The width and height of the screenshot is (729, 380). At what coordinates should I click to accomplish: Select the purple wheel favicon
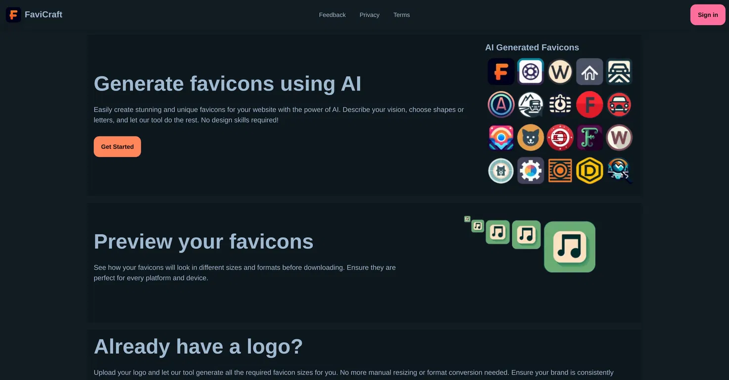click(531, 72)
